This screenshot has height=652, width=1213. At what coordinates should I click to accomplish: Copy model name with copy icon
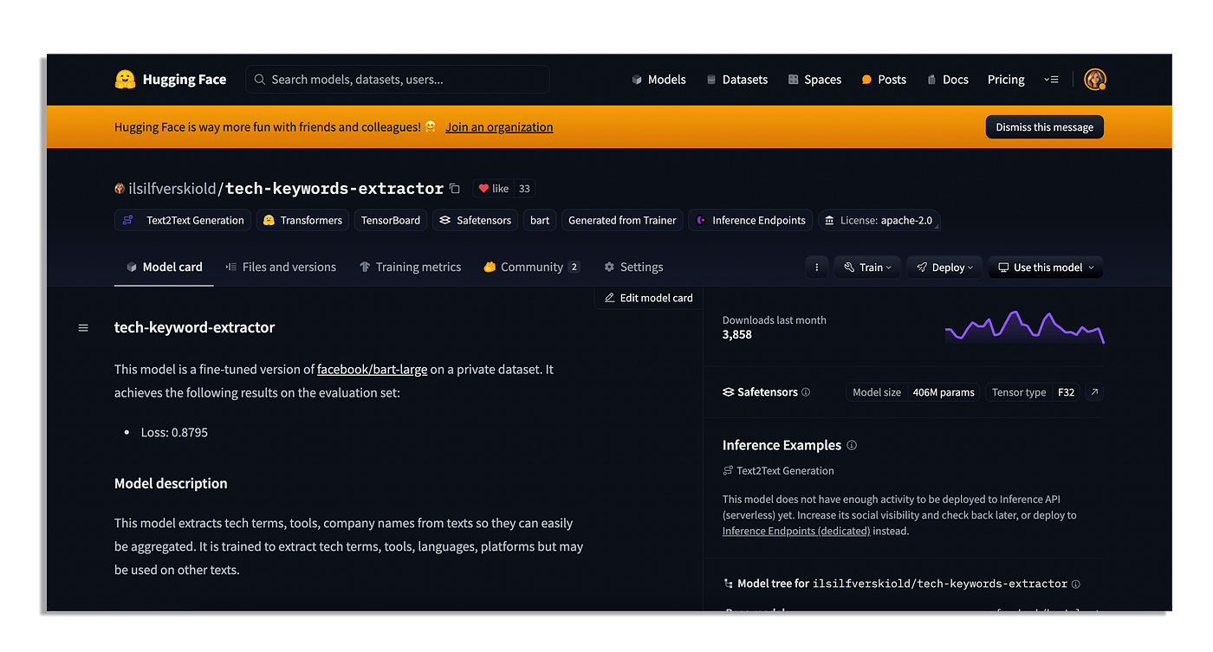tap(455, 189)
